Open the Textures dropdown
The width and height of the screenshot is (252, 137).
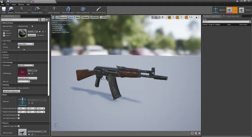(32, 35)
